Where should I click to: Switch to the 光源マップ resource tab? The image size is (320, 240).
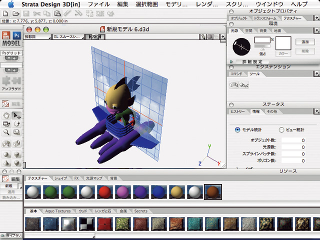click(94, 178)
